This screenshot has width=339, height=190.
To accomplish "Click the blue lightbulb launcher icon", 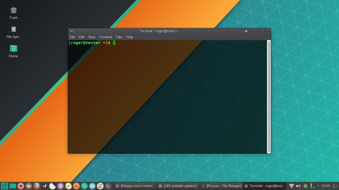I will (92, 186).
